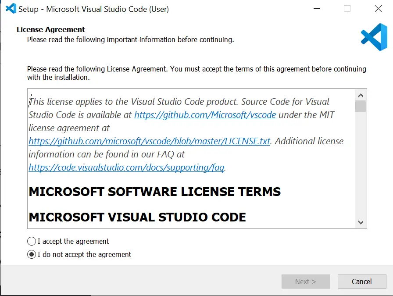Click inside the license text before "This license"
This screenshot has width=393, height=296.
(29, 101)
